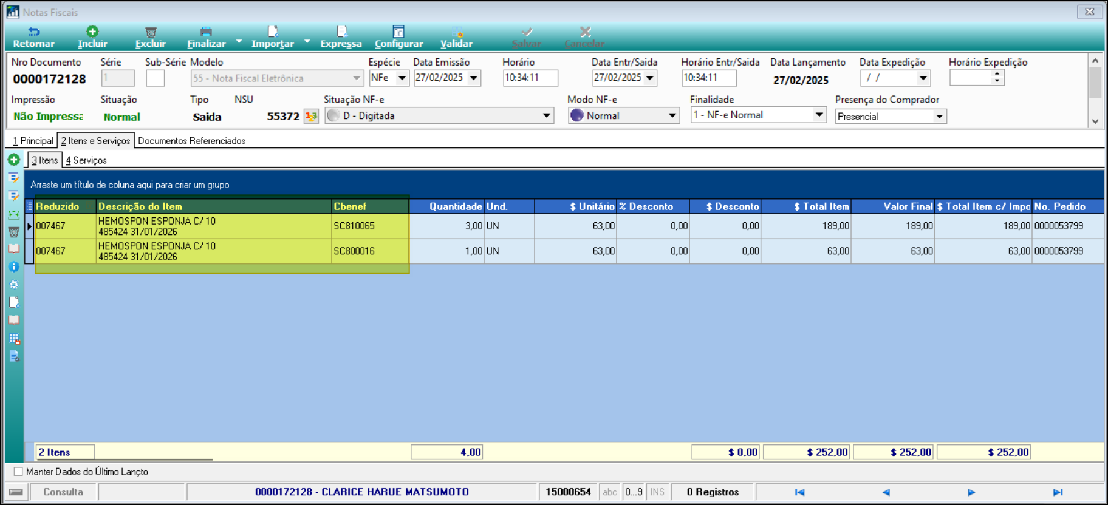Go to first record navigation arrow

tap(800, 492)
